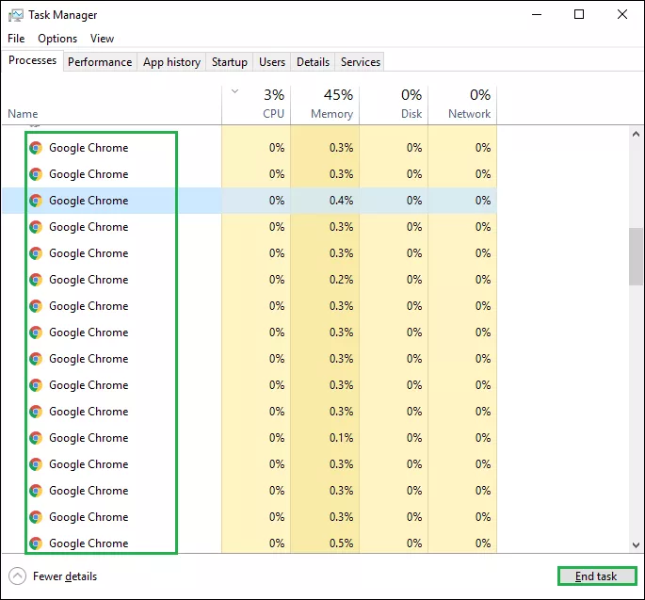Click the scrollbar up arrow
The image size is (645, 600).
click(x=636, y=134)
